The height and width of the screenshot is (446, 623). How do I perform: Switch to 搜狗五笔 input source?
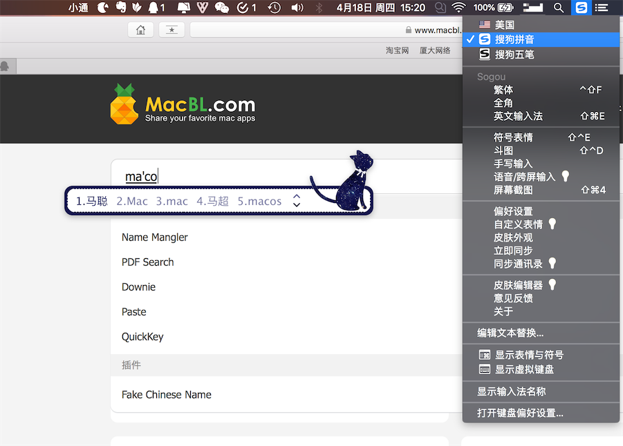541,54
